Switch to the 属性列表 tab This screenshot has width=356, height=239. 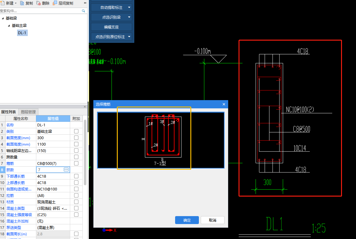pyautogui.click(x=9, y=112)
